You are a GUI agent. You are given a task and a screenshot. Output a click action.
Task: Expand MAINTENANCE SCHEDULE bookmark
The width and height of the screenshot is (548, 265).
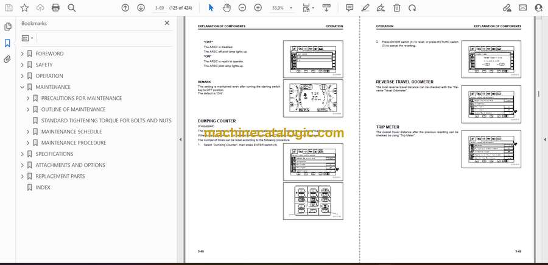[28, 132]
